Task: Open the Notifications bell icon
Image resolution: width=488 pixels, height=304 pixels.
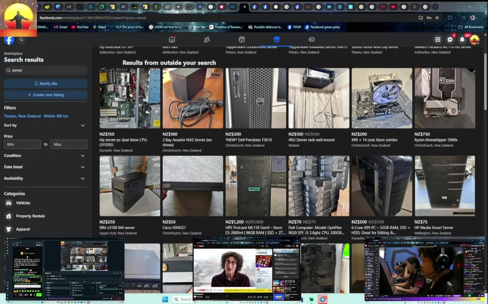Action: (x=462, y=40)
